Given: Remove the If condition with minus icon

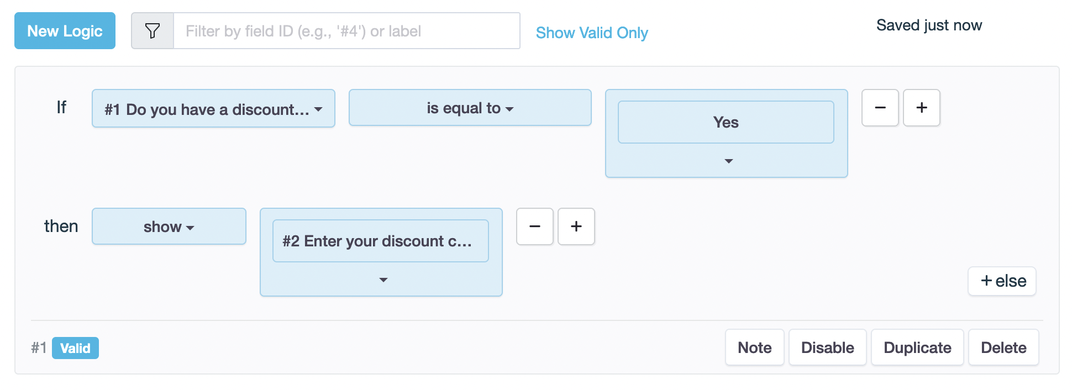Looking at the screenshot, I should [880, 108].
